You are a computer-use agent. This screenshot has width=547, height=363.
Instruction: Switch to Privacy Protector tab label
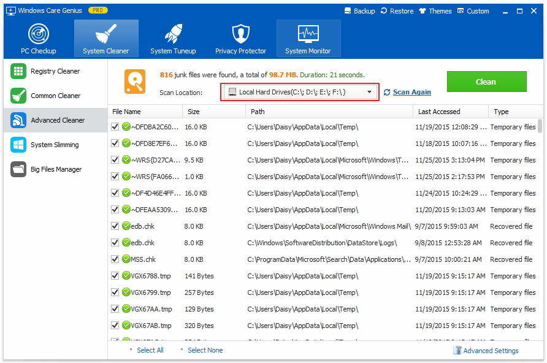[x=241, y=51]
